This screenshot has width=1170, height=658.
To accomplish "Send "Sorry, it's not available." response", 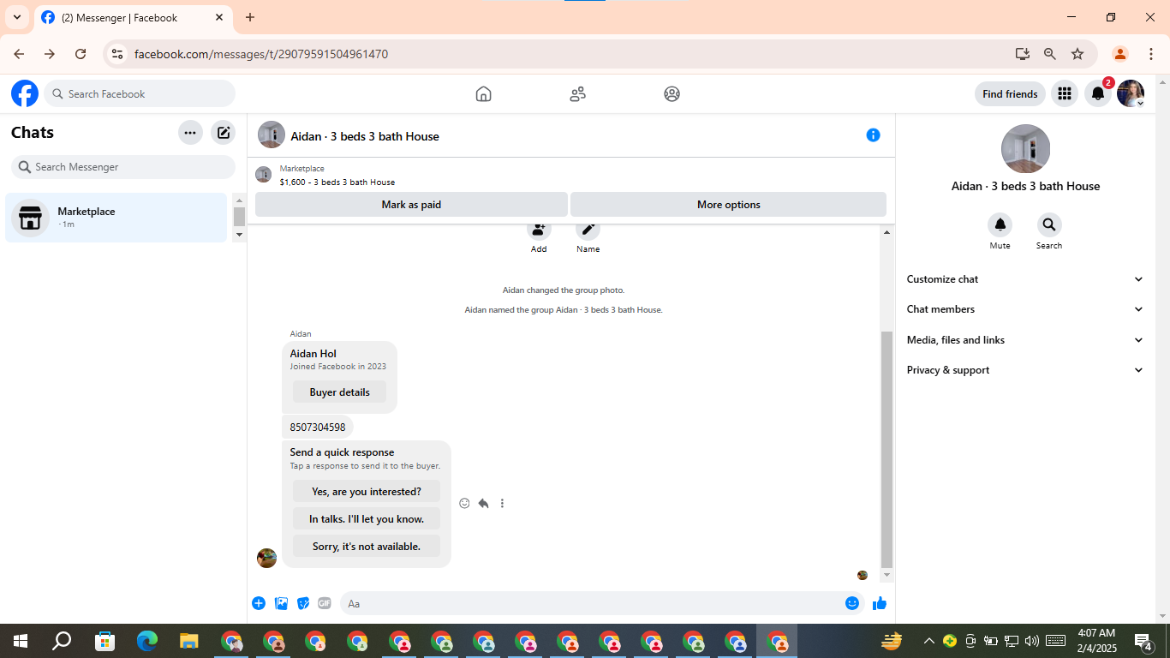I will point(367,547).
